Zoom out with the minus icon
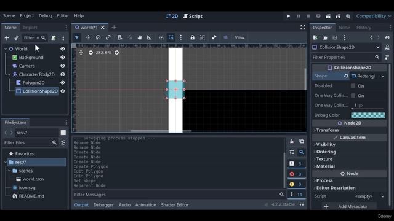This screenshot has width=394, height=221. 90,53
